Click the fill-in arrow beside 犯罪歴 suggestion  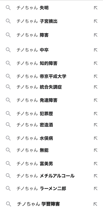(96, 114)
